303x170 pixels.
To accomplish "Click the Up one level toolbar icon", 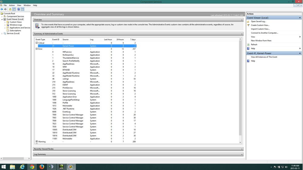I will coord(10,9).
